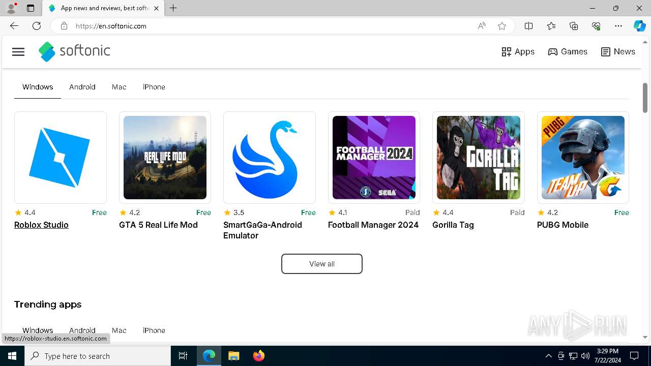Switch to the top iPhone tab
Image resolution: width=651 pixels, height=366 pixels.
[154, 87]
